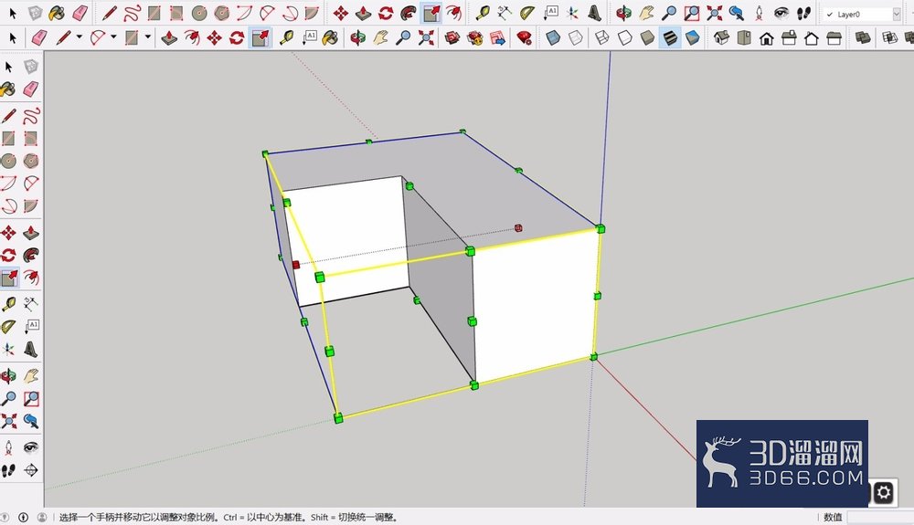Open Extension Manager red ruby icon
The height and width of the screenshot is (525, 914).
point(525,38)
